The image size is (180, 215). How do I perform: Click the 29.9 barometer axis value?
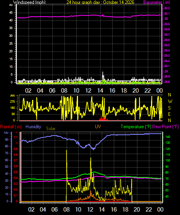point(167,24)
